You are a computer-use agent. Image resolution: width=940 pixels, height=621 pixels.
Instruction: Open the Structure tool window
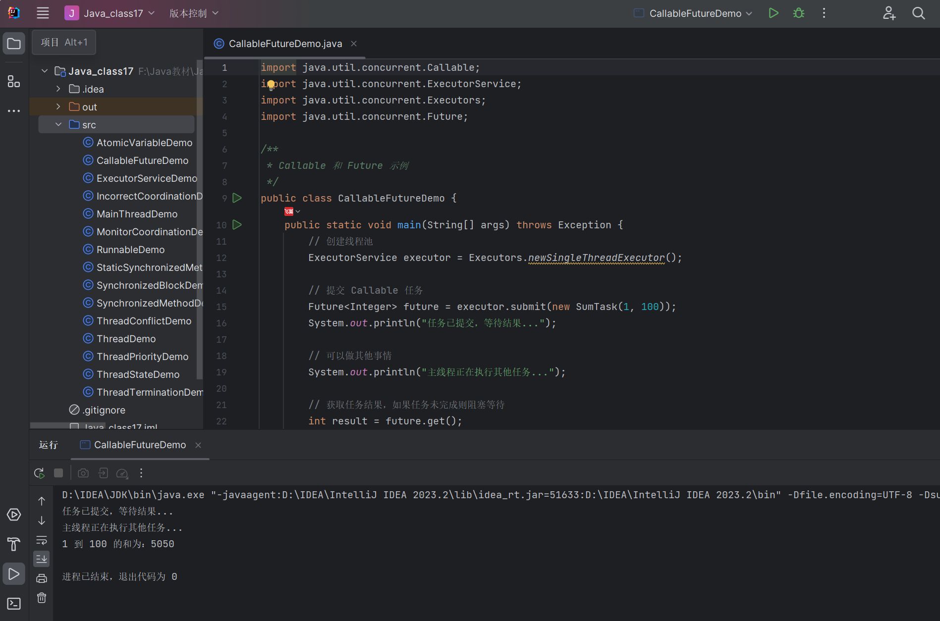(14, 81)
